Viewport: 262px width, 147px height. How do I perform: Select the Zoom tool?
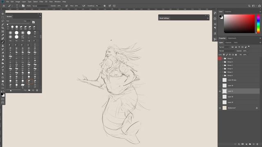click(3, 85)
